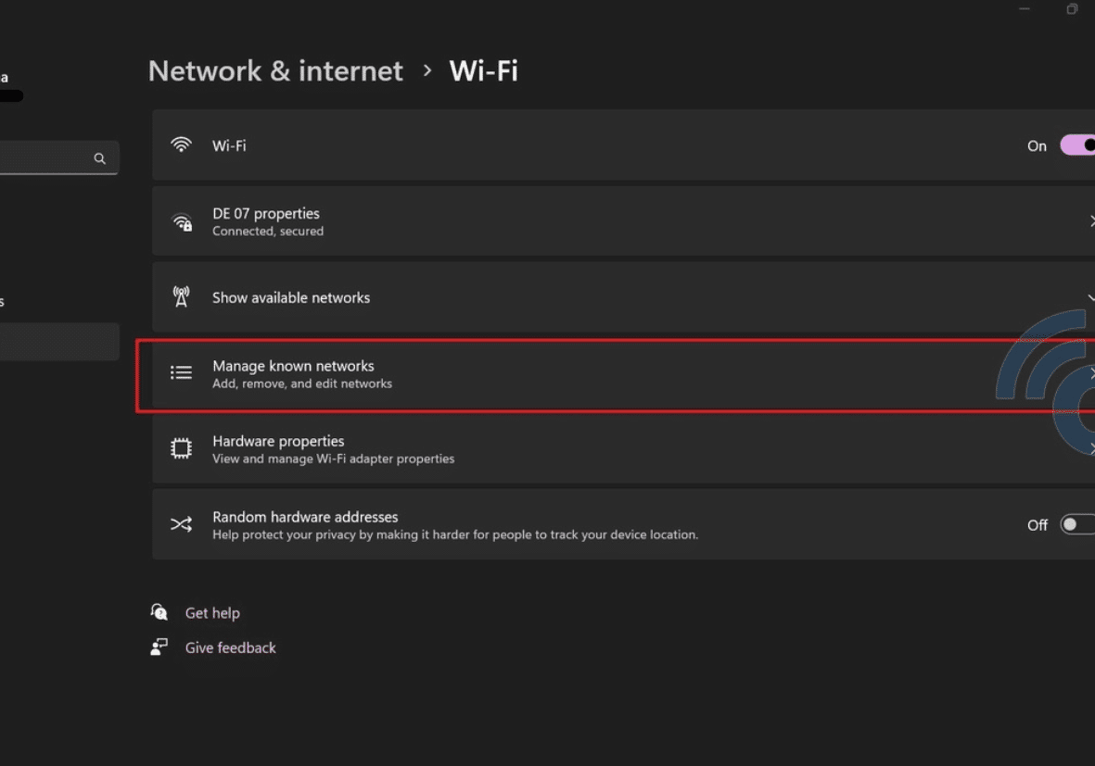Click the shuffle icon for Random hardware addresses
Image resolution: width=1095 pixels, height=766 pixels.
tap(181, 525)
